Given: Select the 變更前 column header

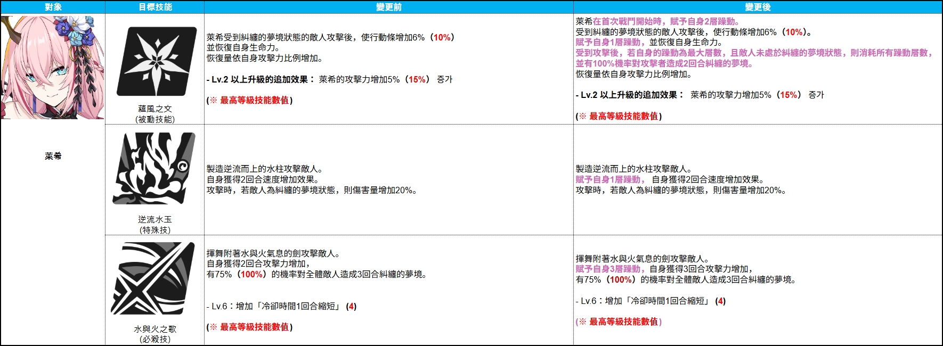Looking at the screenshot, I should [x=389, y=7].
